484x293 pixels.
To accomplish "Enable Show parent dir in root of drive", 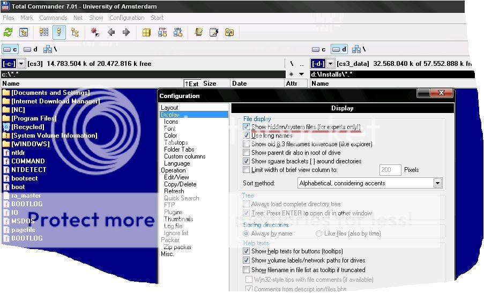I will (246, 153).
